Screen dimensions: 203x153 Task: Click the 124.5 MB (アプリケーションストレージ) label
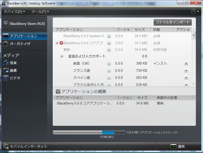152,132
